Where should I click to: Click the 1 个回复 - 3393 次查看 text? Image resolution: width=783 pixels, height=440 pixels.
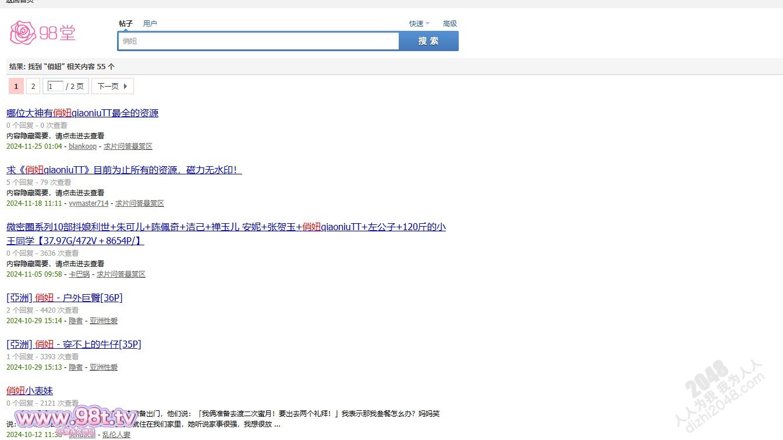tap(42, 357)
